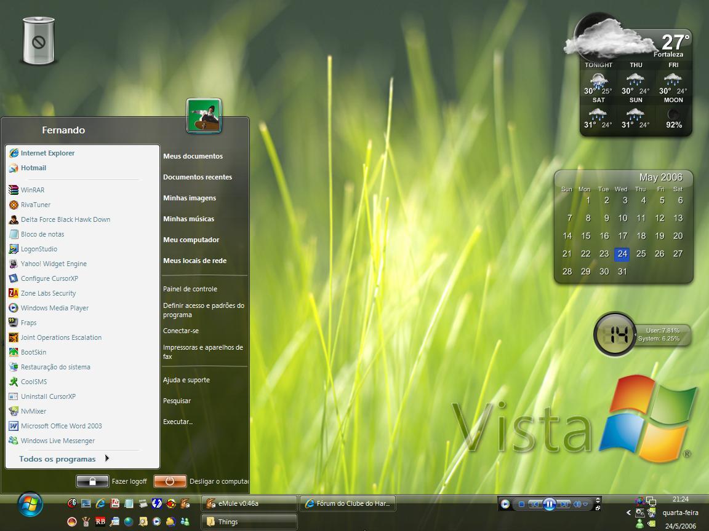Select day 25 in the calendar widget
Screen dimensions: 709x531
[641, 254]
